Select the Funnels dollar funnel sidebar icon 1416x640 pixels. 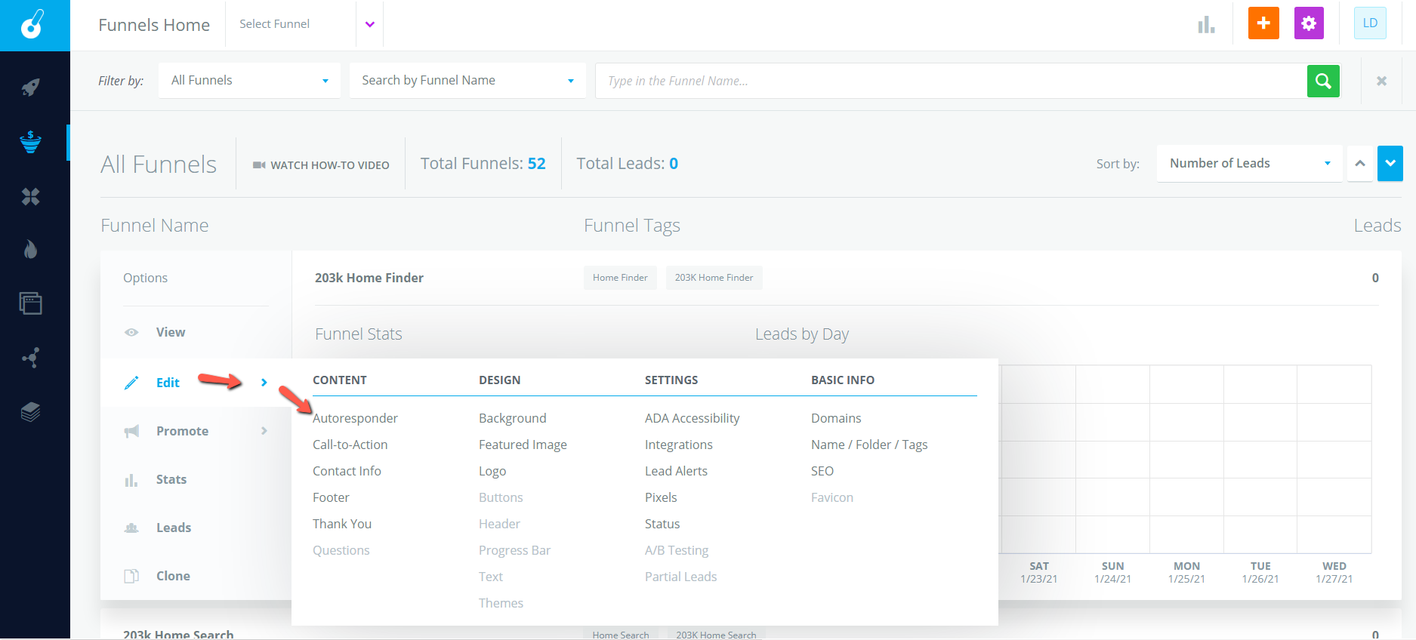30,142
